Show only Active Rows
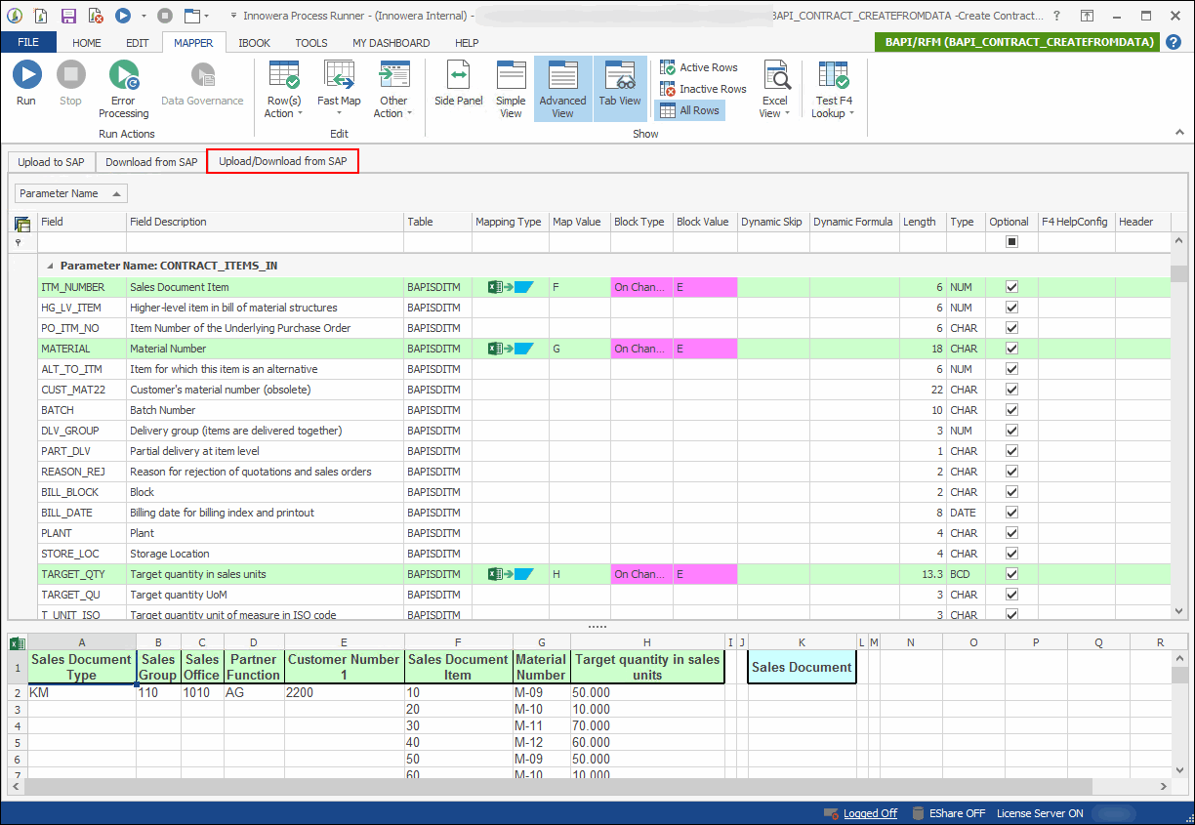Screen dimensions: 1195x825 [699, 67]
